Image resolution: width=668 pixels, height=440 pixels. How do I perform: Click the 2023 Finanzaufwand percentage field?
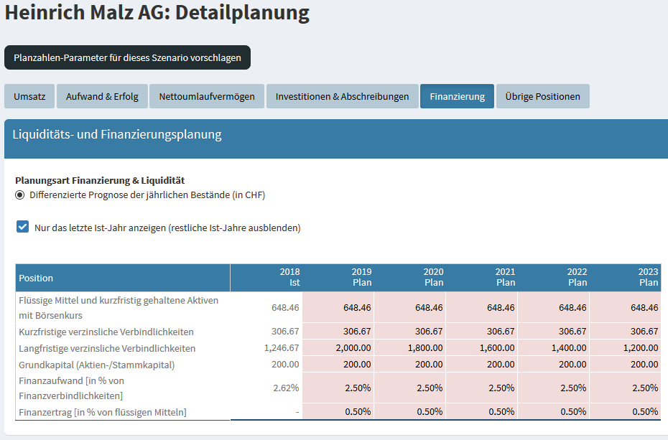click(x=626, y=388)
